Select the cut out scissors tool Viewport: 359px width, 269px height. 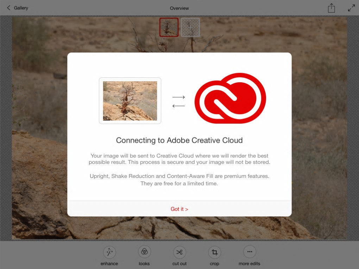[179, 252]
